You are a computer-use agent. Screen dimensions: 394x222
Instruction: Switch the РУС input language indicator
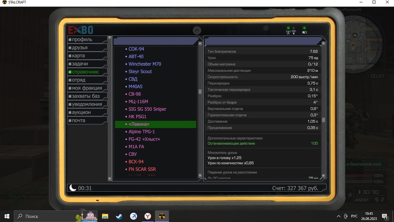(354, 216)
